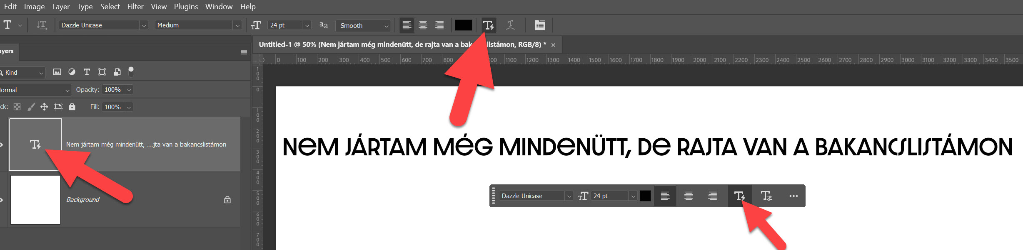Filter layers by shape layers
The height and width of the screenshot is (250, 1023).
click(x=102, y=72)
